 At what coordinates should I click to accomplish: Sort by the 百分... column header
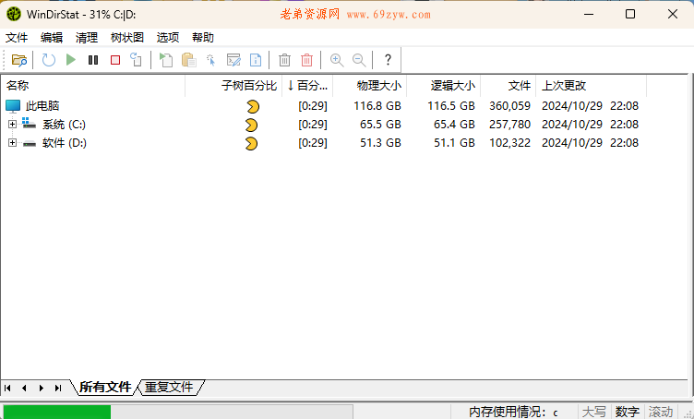point(307,86)
